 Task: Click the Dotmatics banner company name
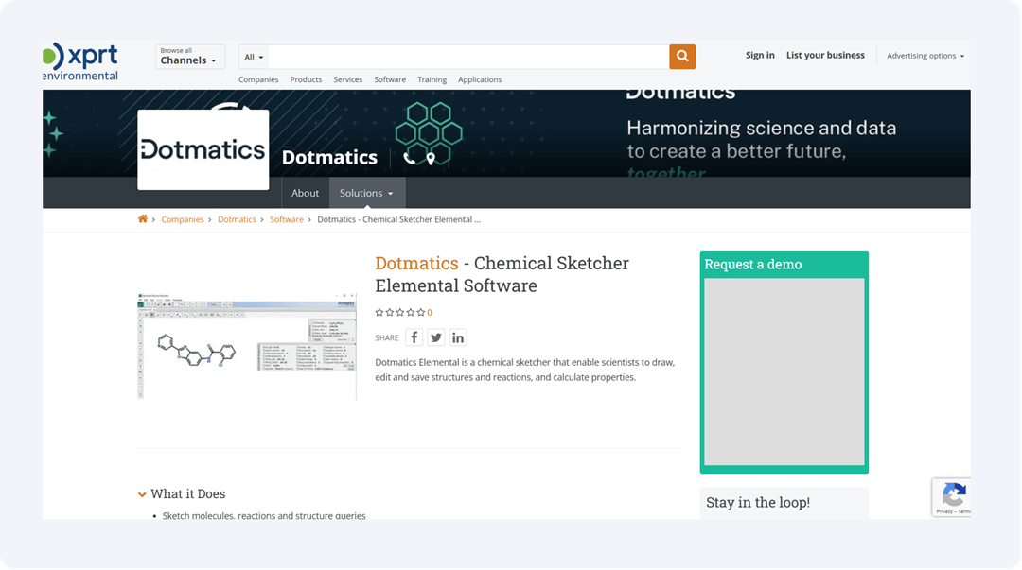(x=330, y=158)
